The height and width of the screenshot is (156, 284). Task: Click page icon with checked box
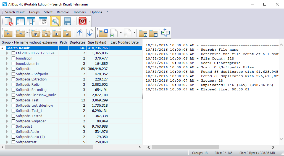pyautogui.click(x=114, y=33)
